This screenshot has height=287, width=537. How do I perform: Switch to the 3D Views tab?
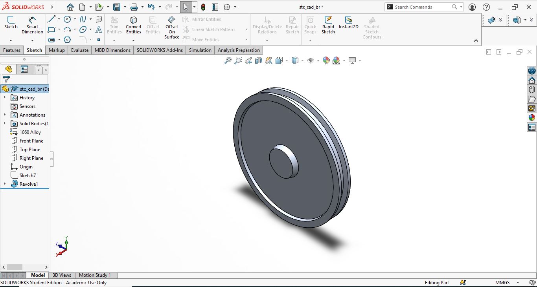click(62, 275)
